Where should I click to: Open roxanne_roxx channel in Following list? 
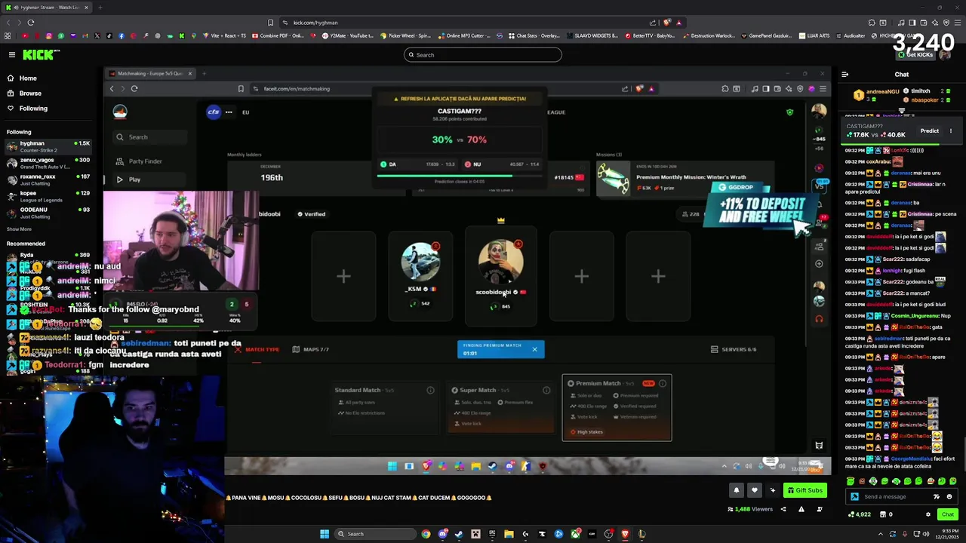click(48, 179)
